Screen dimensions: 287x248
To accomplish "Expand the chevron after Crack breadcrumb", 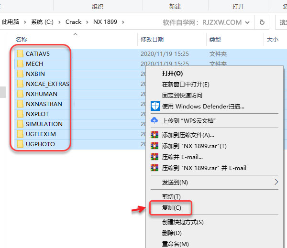I will [x=87, y=22].
